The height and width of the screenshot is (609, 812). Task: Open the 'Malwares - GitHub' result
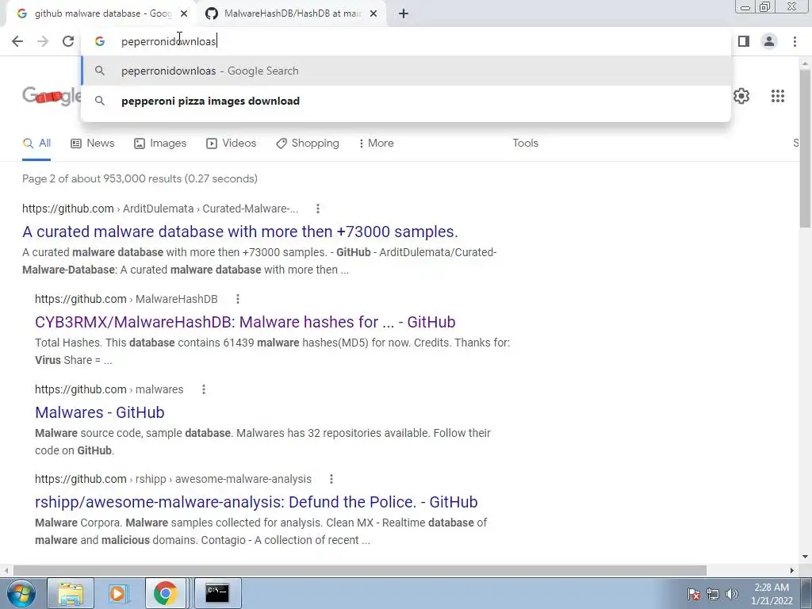coord(99,412)
